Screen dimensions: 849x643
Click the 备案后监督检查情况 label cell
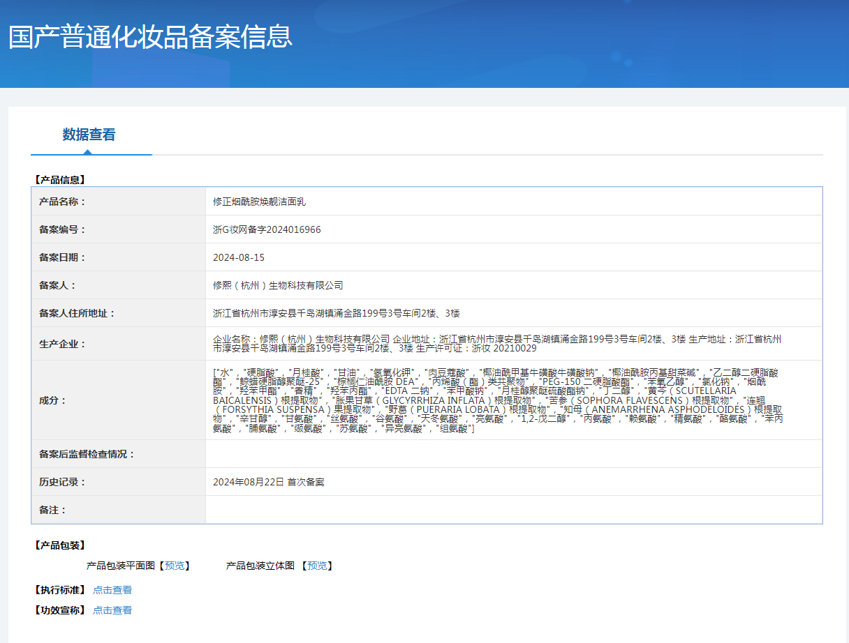point(87,454)
